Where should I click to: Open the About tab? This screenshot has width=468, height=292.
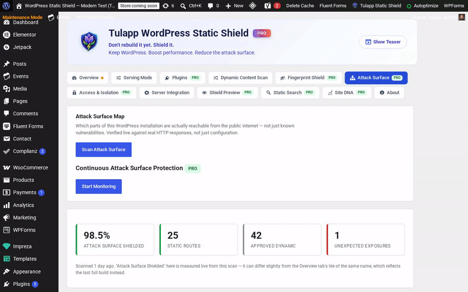389,92
